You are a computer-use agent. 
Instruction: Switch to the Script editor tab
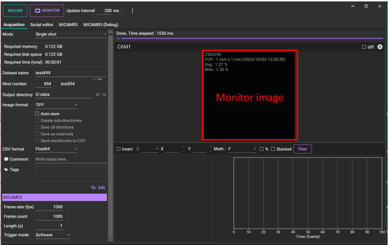click(42, 25)
